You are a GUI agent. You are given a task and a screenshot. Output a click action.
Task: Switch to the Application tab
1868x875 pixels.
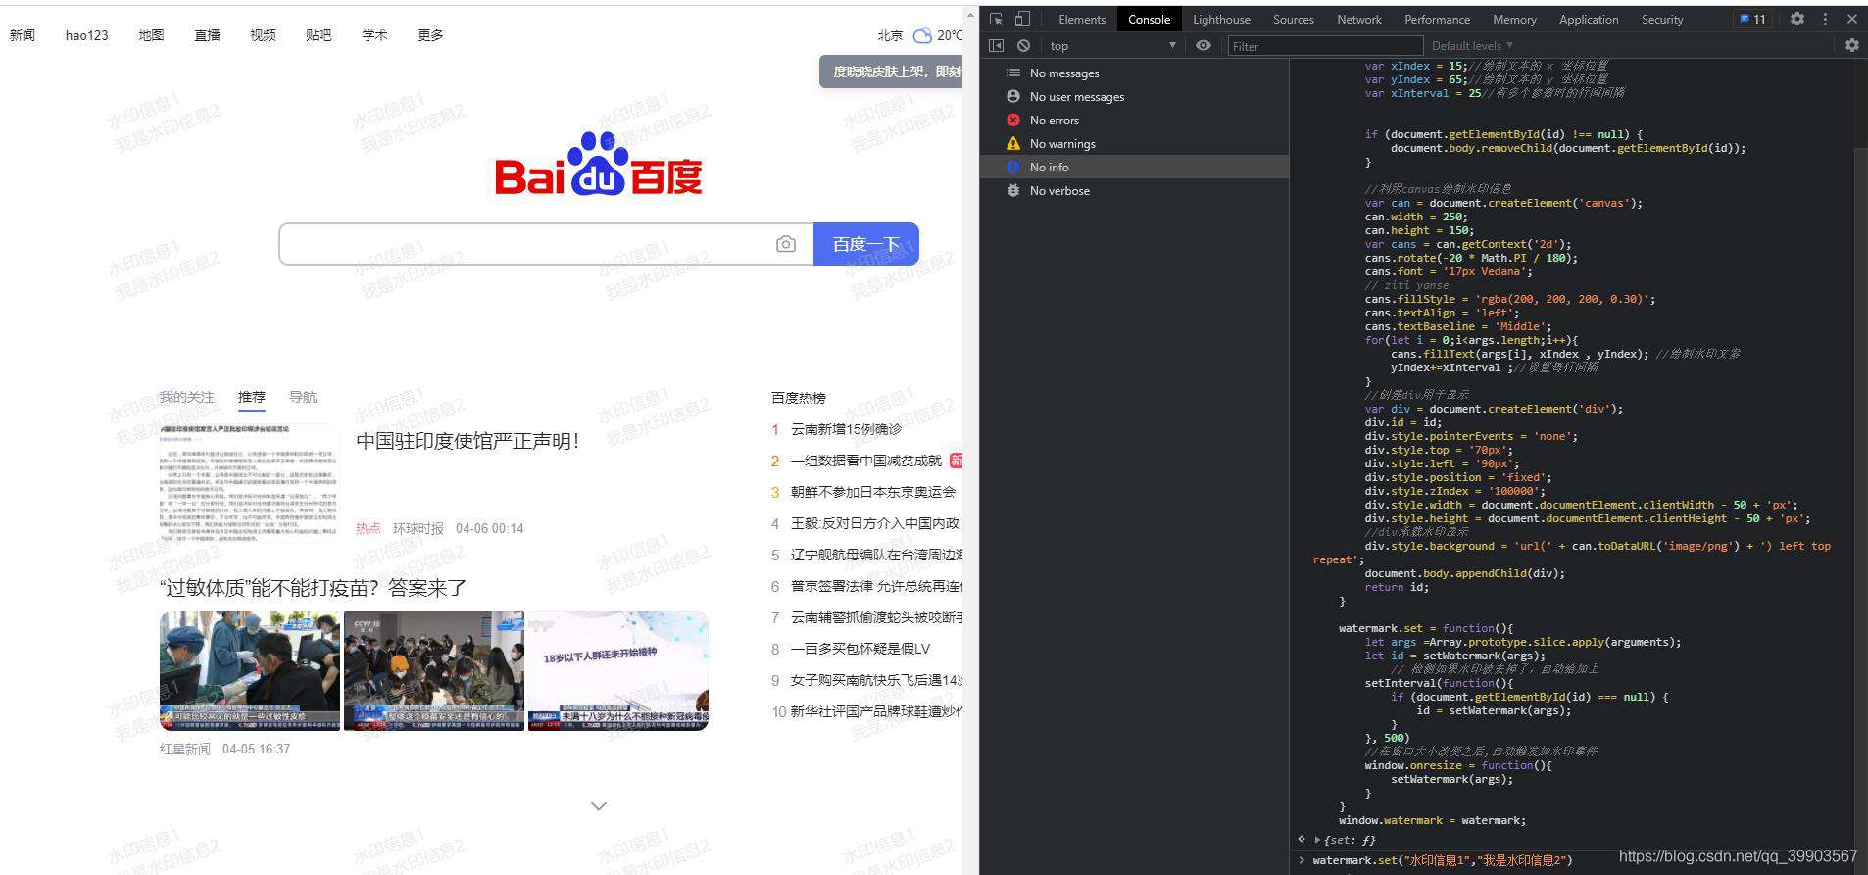tap(1589, 19)
